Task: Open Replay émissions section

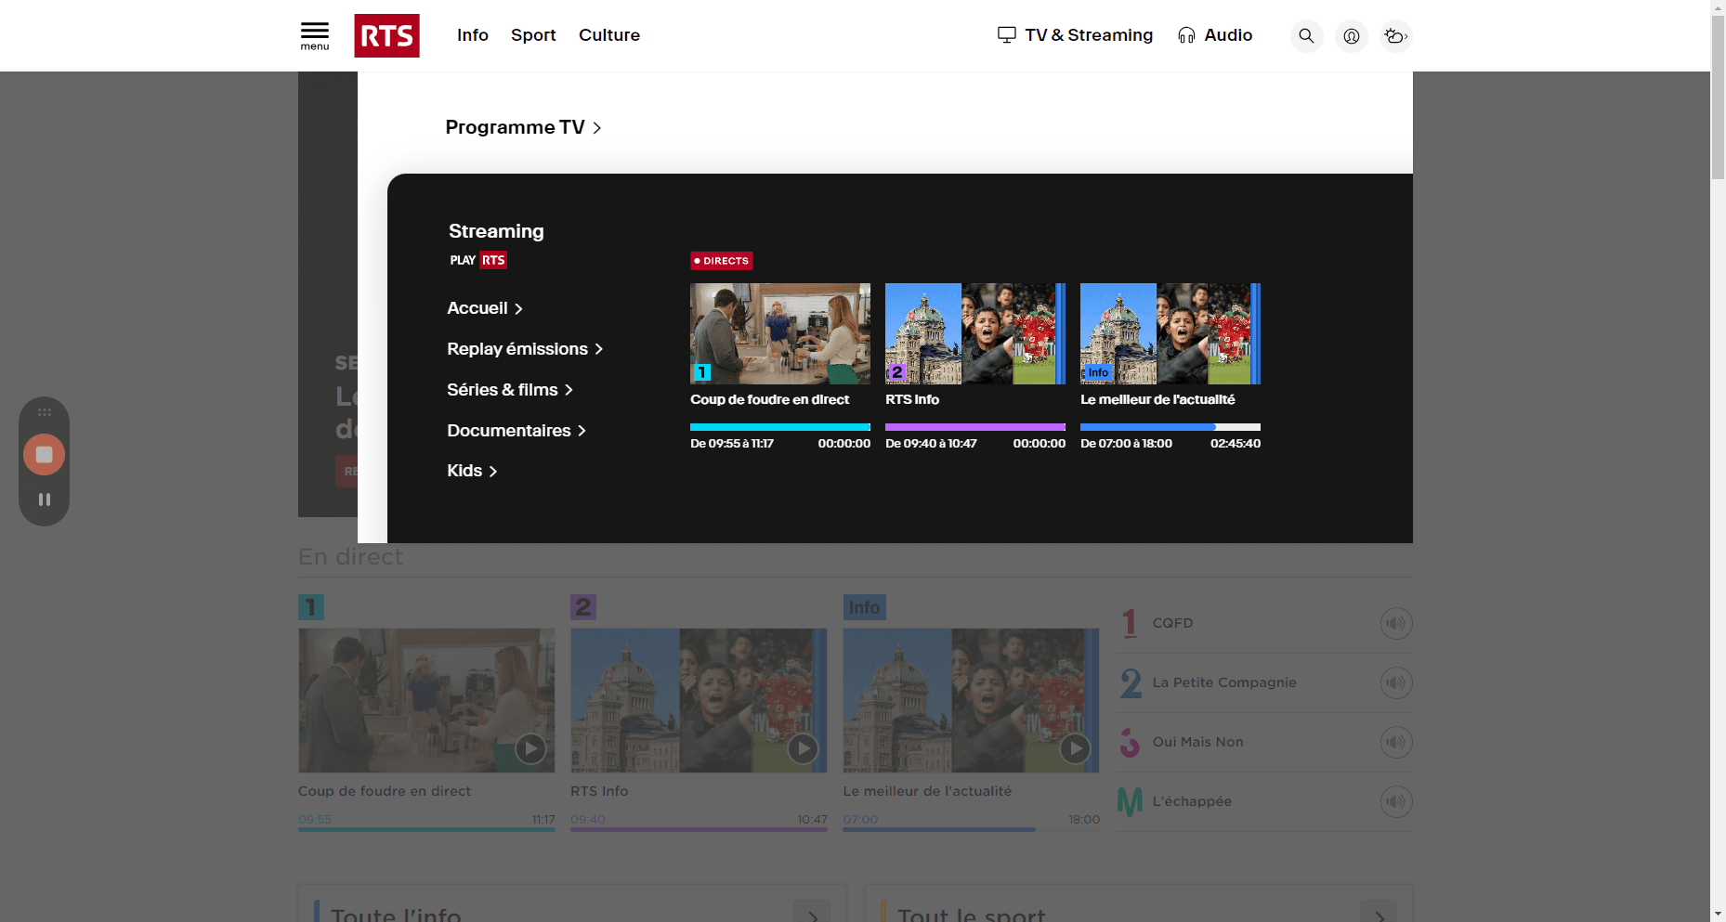Action: coord(525,349)
